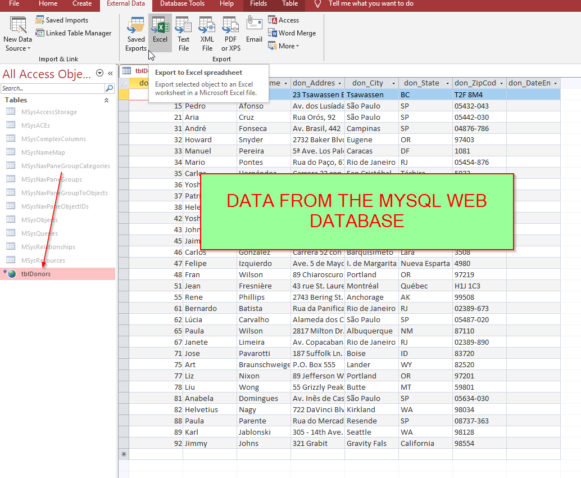Screen dimensions: 581x478
Task: Open the New Data Source menu
Action: point(17,34)
